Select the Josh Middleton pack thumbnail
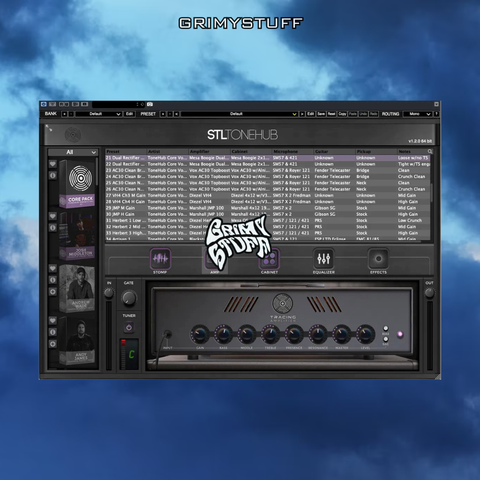 77,236
